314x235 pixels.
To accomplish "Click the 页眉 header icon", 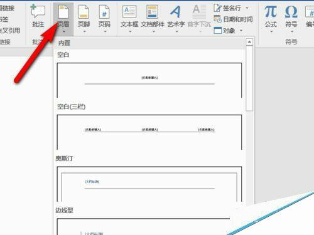I will tap(63, 12).
